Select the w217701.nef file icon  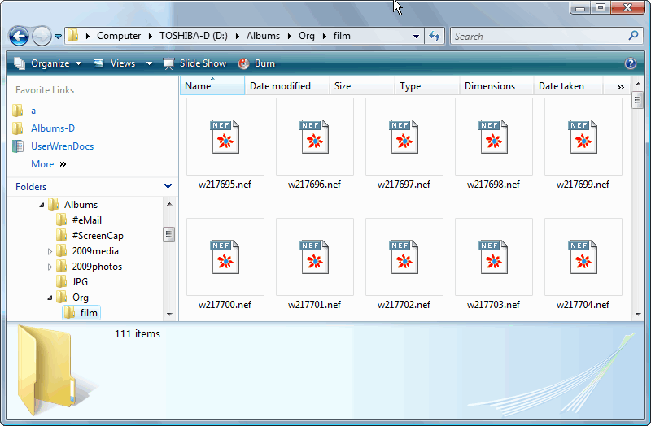(315, 257)
